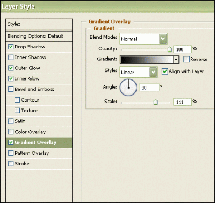The image size is (215, 203).
Task: Check the Reverse gradient checkbox
Action: (187, 59)
